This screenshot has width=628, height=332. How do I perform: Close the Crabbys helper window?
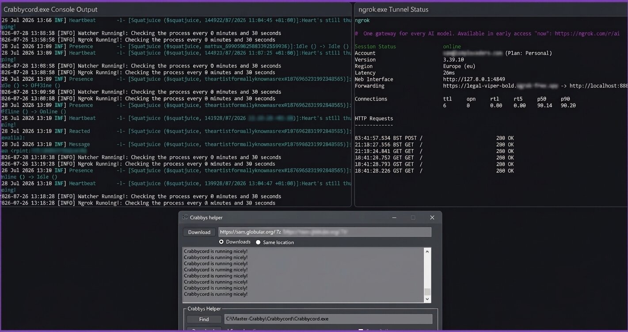click(x=432, y=217)
